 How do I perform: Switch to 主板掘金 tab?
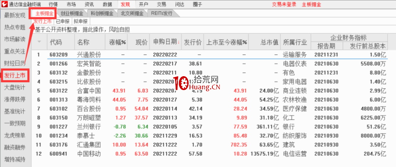point(44,14)
